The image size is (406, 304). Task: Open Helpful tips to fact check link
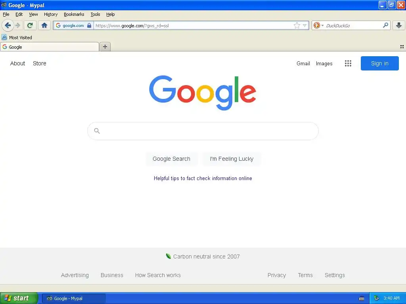tap(203, 179)
